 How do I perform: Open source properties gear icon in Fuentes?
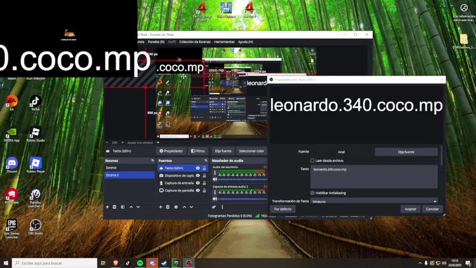[176, 207]
